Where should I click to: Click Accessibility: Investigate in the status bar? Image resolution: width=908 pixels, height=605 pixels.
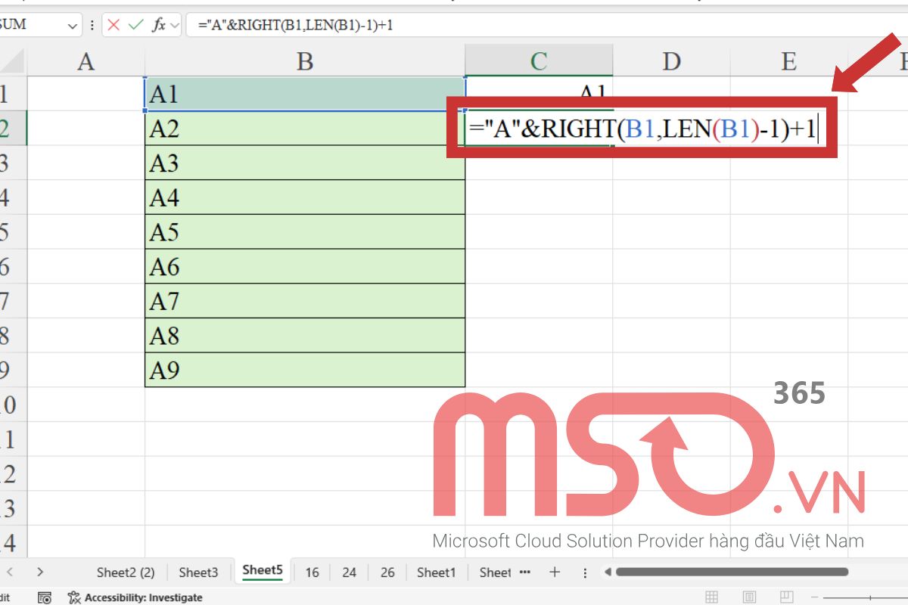tap(135, 597)
